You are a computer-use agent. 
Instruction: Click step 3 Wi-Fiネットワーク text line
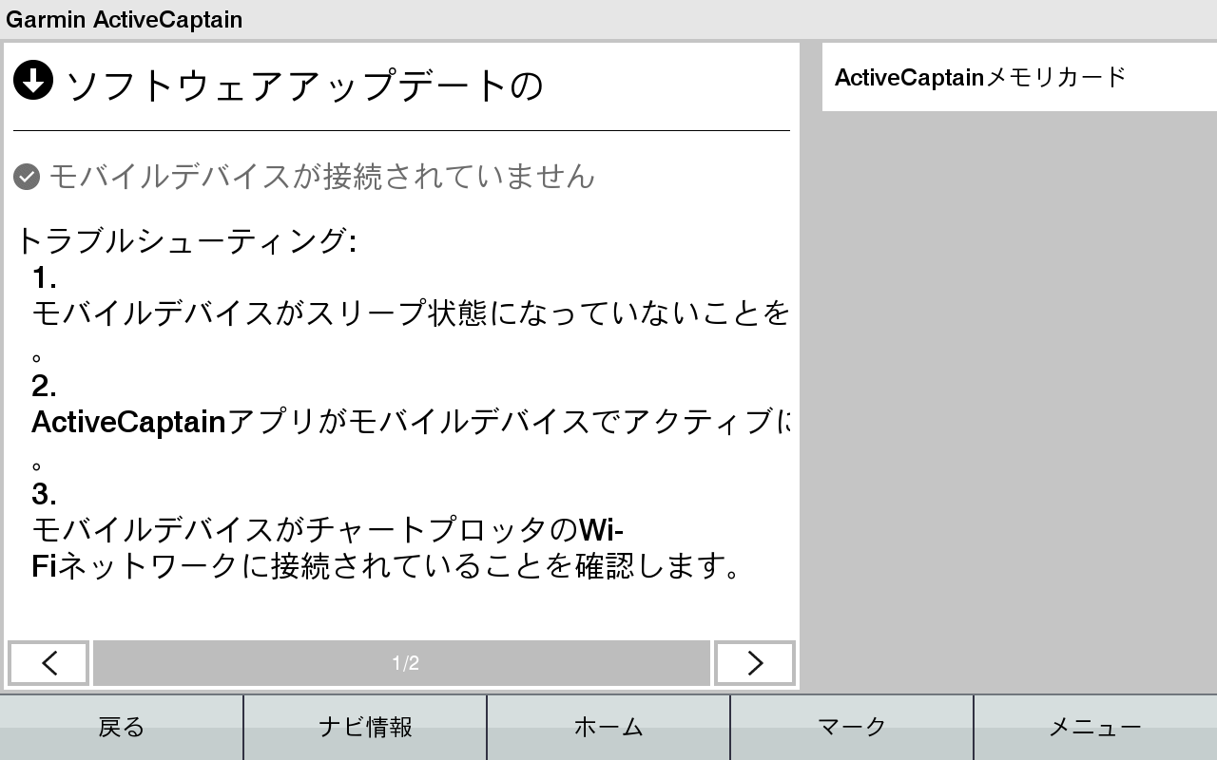coord(386,547)
